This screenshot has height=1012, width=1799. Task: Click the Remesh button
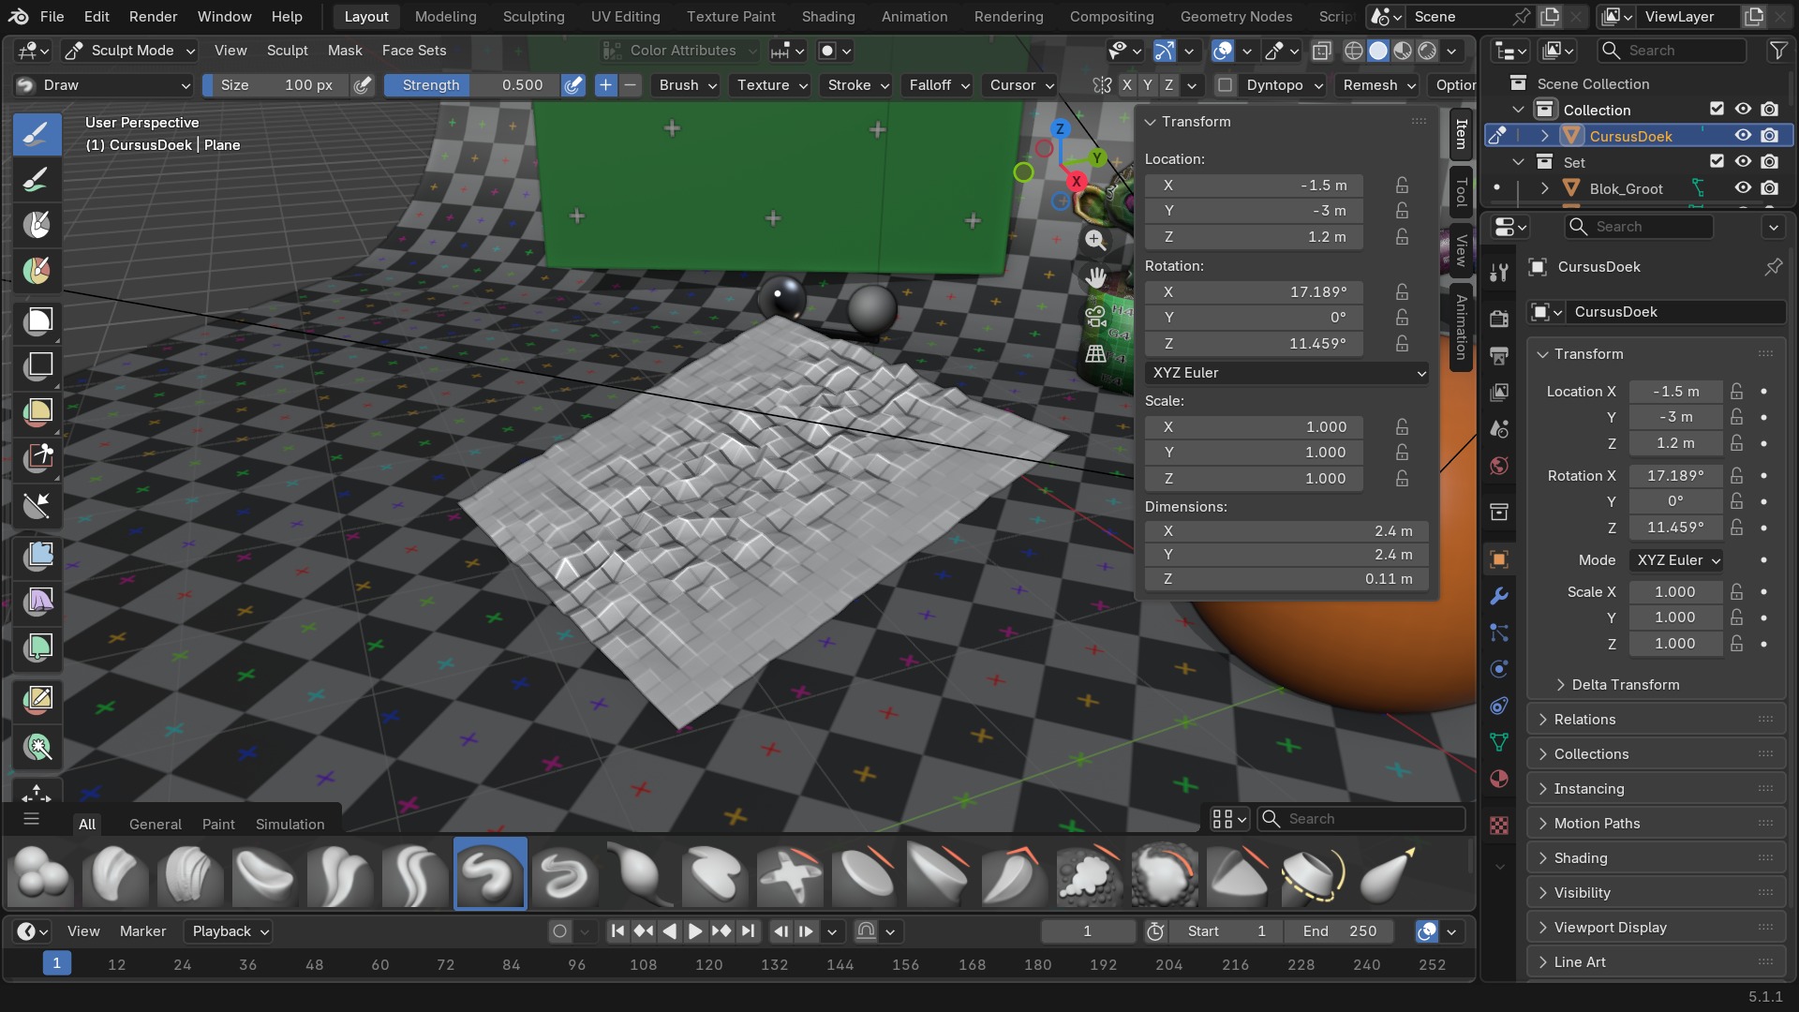pyautogui.click(x=1379, y=85)
